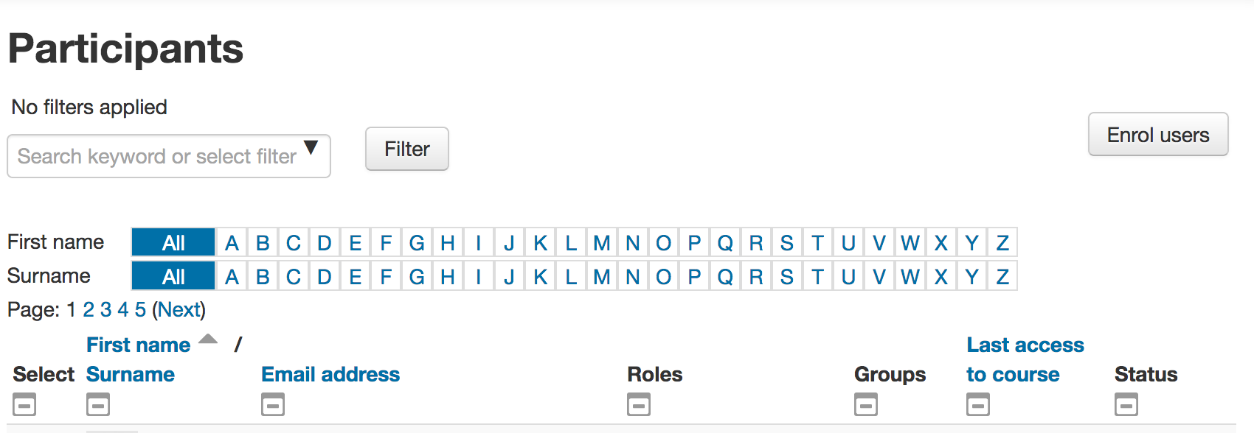Click the Filter button

point(407,149)
